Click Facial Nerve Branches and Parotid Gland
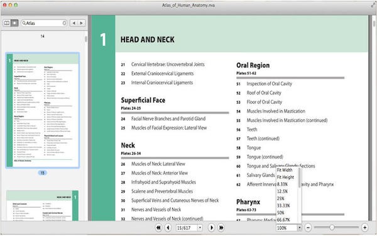Viewport: 377px width, 236px height. [168, 118]
